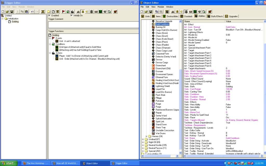Expand the Special (282) folder
Image resolution: width=266 pixels, height=166 pixels.
point(143,151)
